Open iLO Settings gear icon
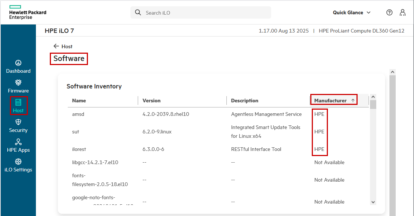Viewport: 414px width, 216px height. pyautogui.click(x=18, y=162)
